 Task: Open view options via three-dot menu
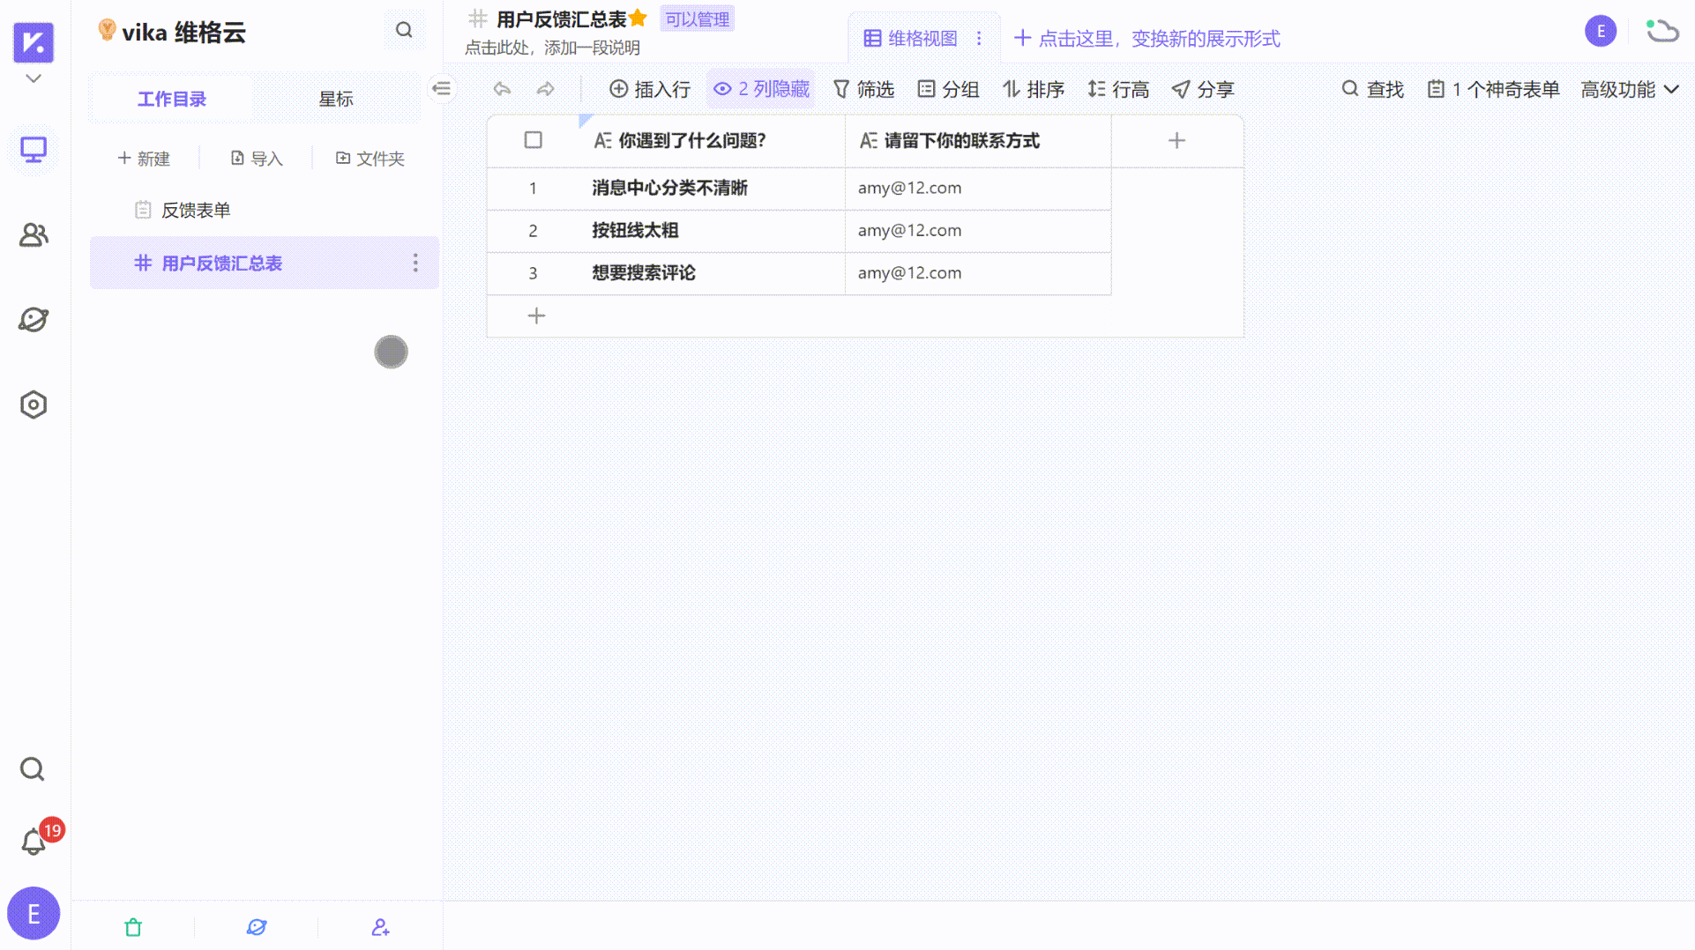tap(979, 38)
